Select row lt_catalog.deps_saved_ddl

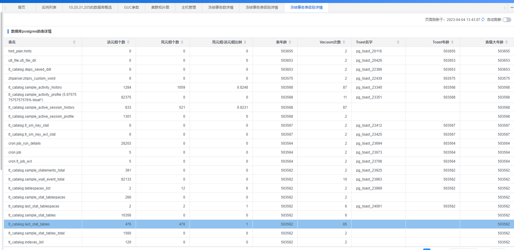pyautogui.click(x=259, y=69)
